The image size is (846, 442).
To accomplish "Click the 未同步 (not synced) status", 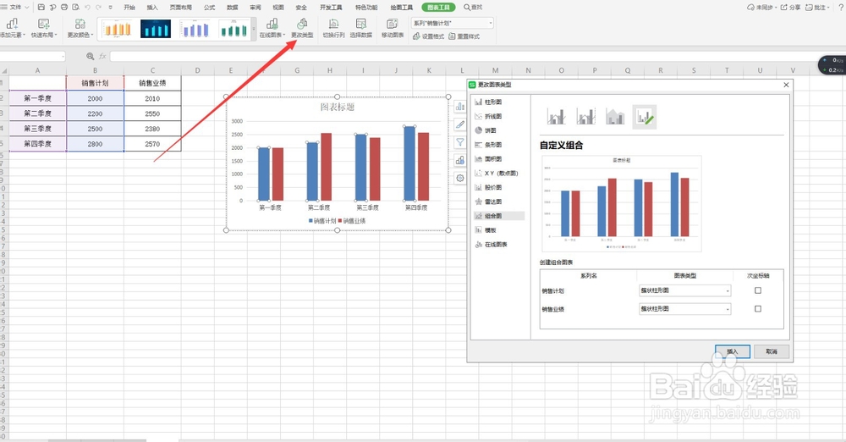I will (761, 8).
